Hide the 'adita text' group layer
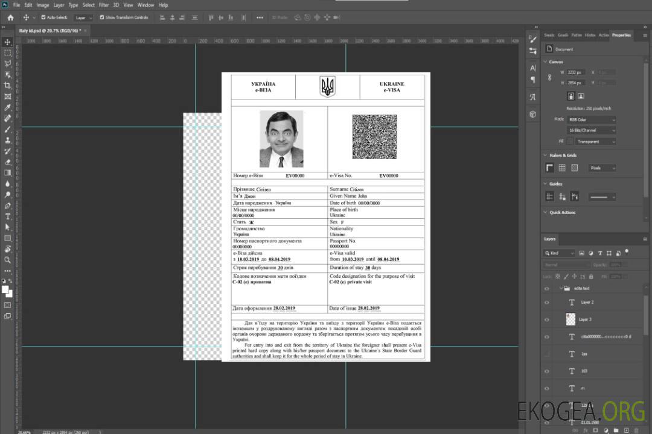Viewport: 652px width, 434px height. coord(547,289)
